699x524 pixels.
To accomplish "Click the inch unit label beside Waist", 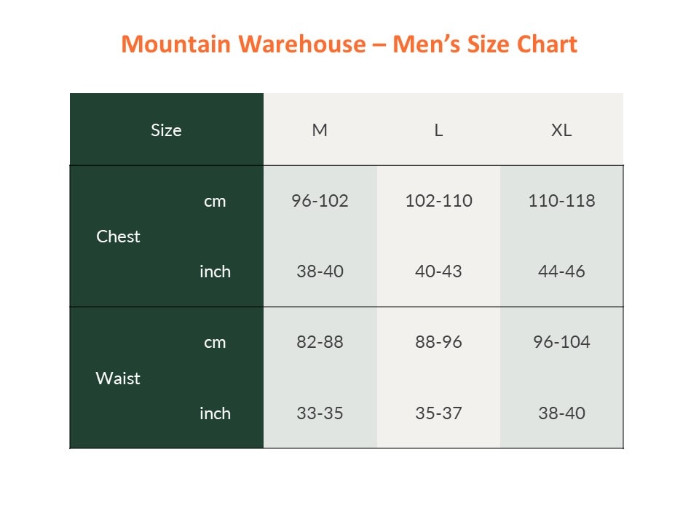I will pos(215,413).
